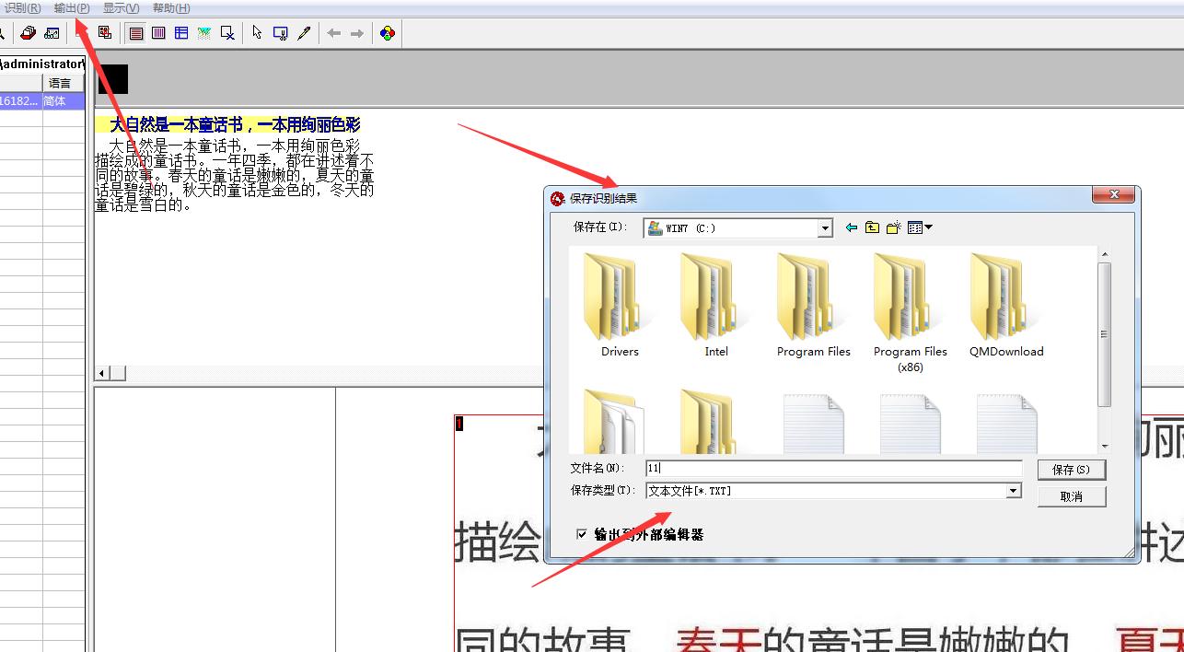This screenshot has width=1184, height=652.
Task: Click the 保存 button
Action: pos(1071,470)
